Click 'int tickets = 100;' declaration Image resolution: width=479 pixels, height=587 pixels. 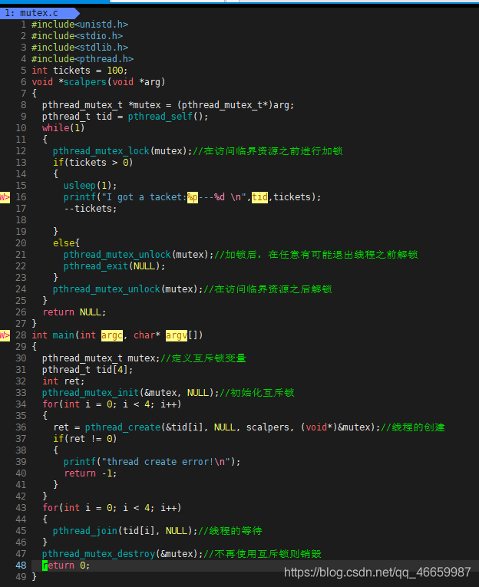point(80,71)
